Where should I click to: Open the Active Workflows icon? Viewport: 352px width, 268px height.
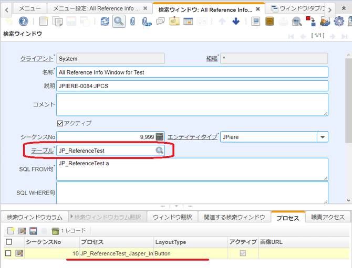pos(310,22)
